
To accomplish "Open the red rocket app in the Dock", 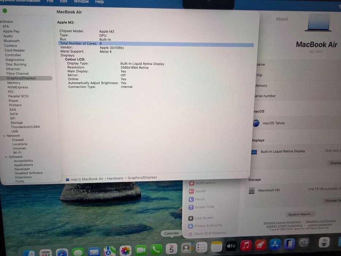I will (260, 245).
